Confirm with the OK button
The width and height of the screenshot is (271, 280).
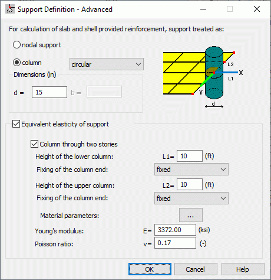(x=150, y=269)
